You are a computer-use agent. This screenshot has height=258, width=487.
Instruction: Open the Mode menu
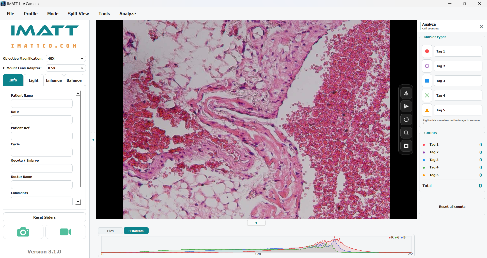point(53,14)
